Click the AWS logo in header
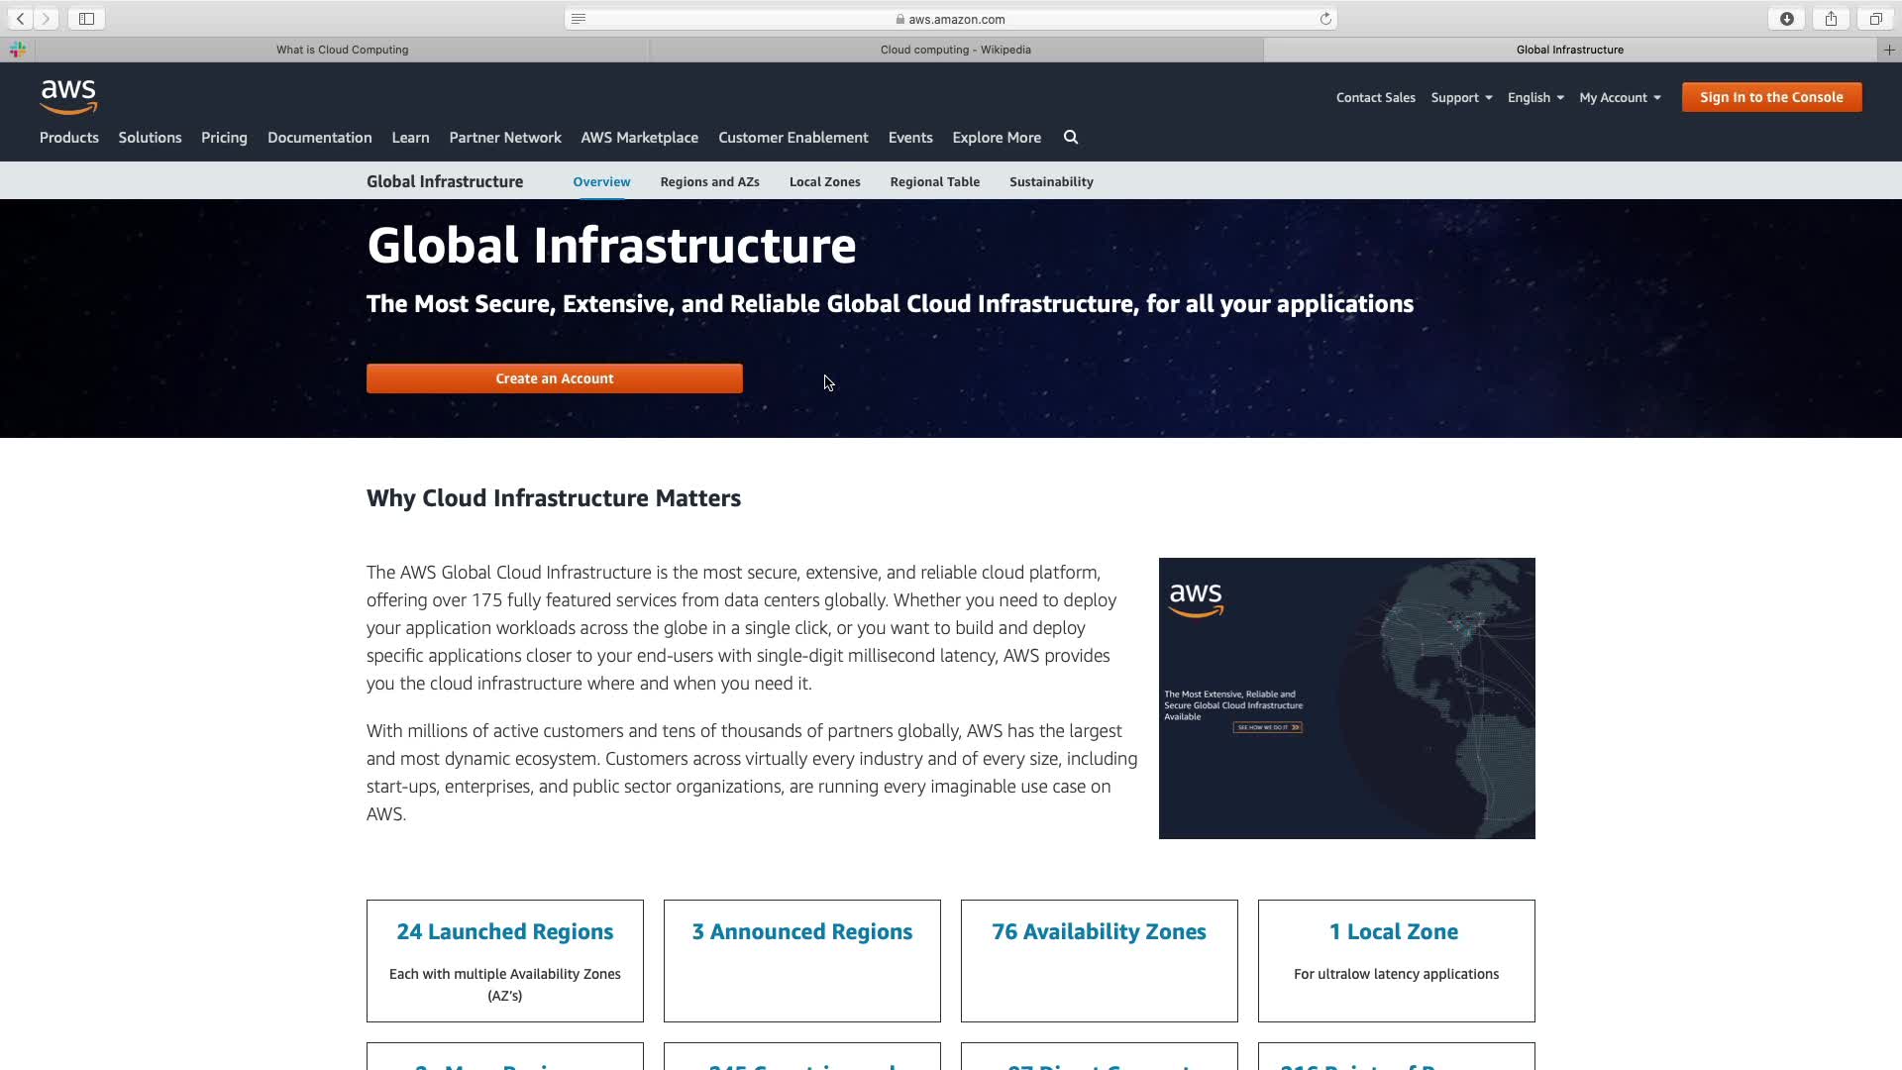 68,97
